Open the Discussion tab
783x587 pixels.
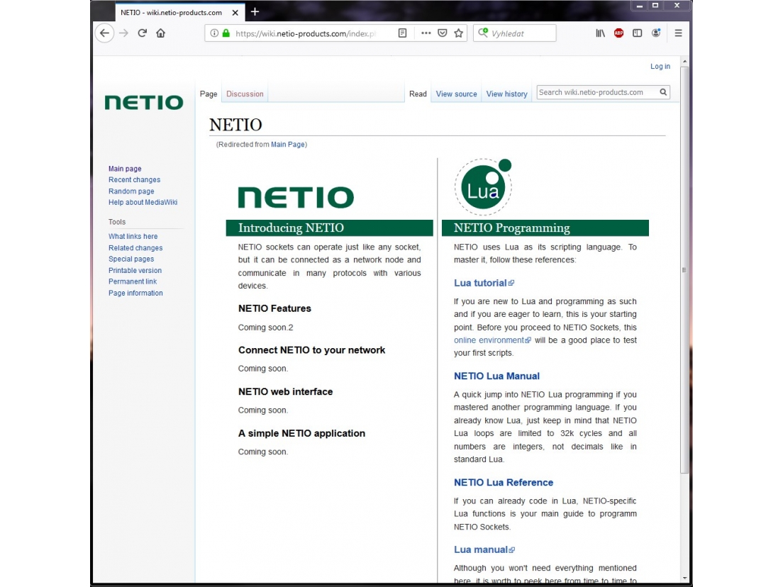(x=245, y=94)
